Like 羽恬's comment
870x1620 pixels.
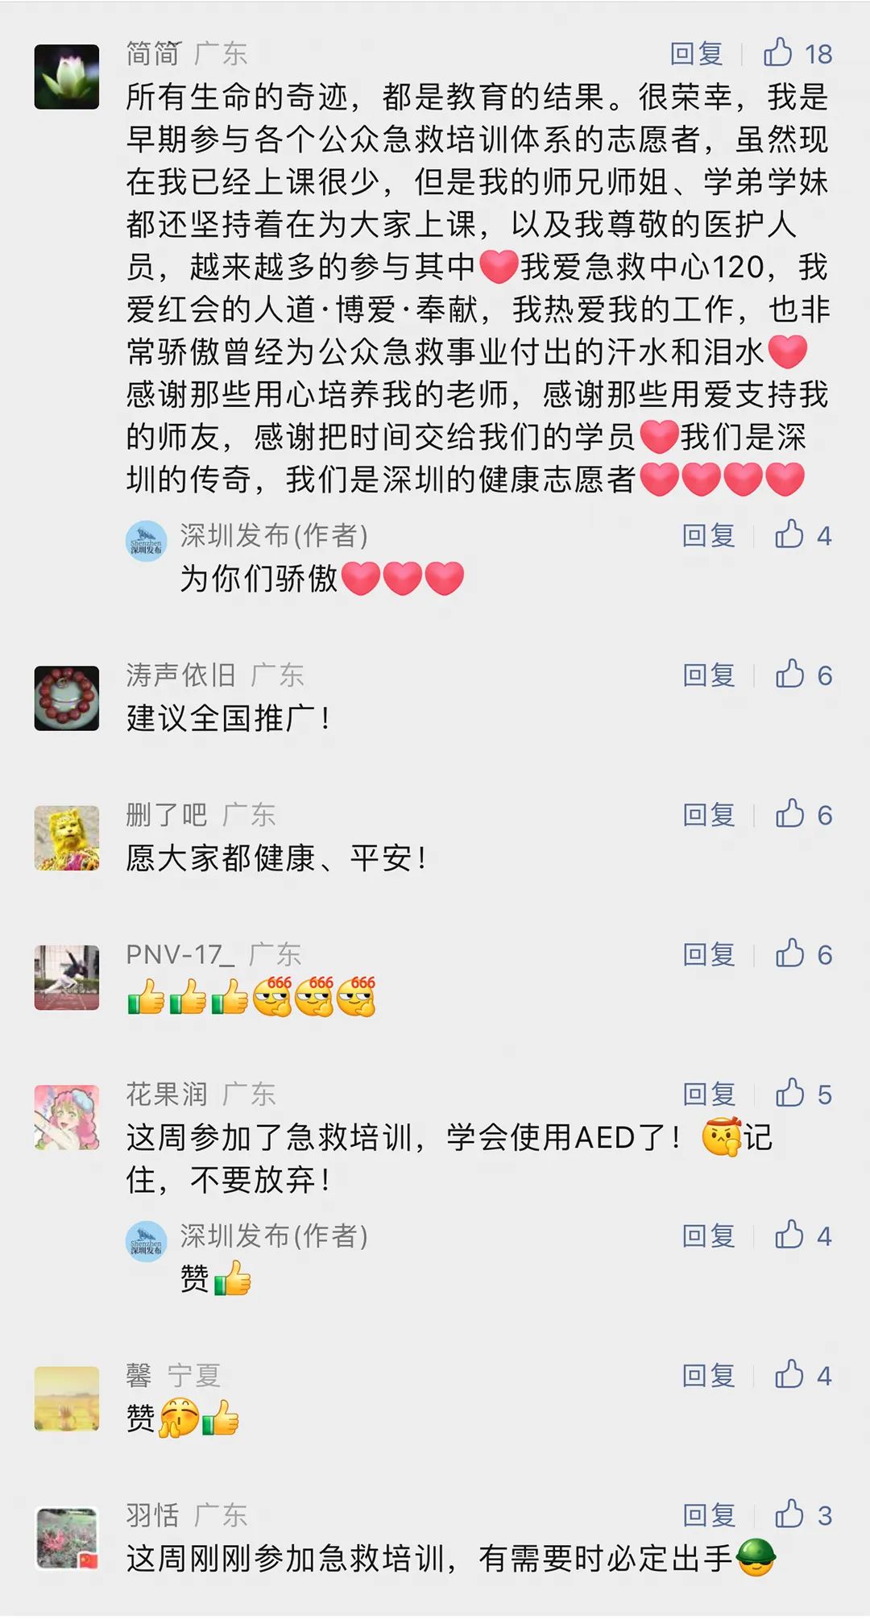803,1515
